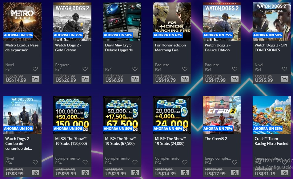This screenshot has width=293, height=179.
Task: Favorite The Crew 2 with heart icon
Action: 235,162
